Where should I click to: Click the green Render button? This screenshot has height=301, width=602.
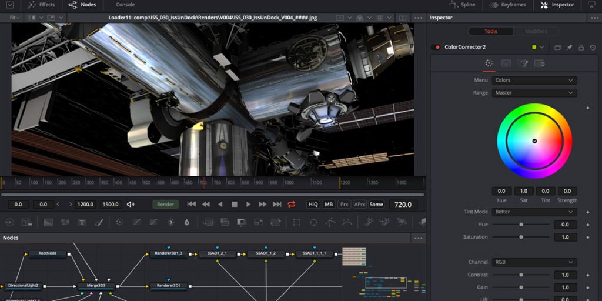(x=165, y=204)
